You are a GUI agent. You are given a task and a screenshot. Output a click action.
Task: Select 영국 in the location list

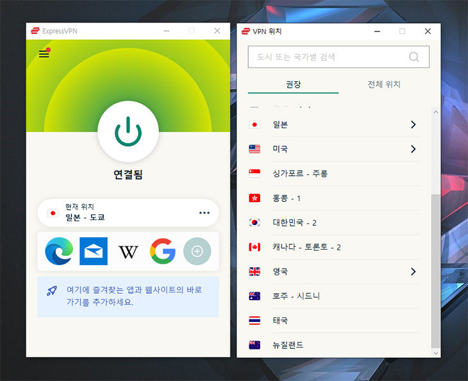tap(334, 271)
